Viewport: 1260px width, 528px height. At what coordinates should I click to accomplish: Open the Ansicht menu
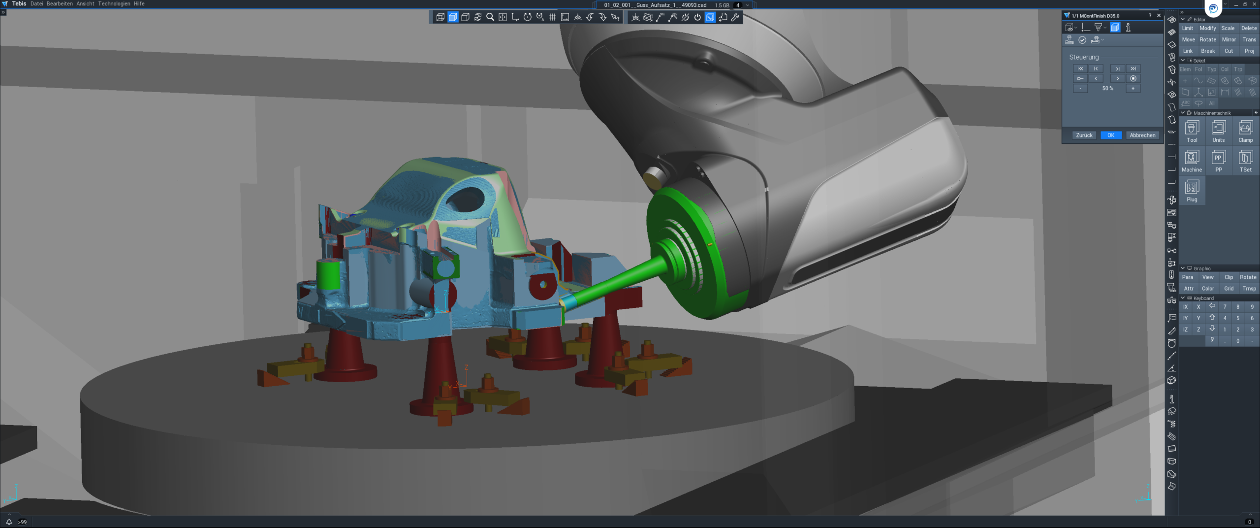85,3
